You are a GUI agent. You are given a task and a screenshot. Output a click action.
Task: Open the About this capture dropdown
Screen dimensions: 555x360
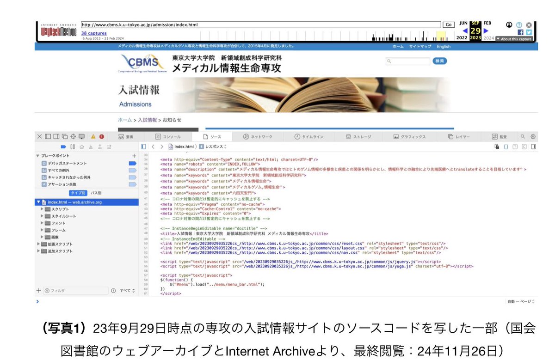click(x=514, y=39)
